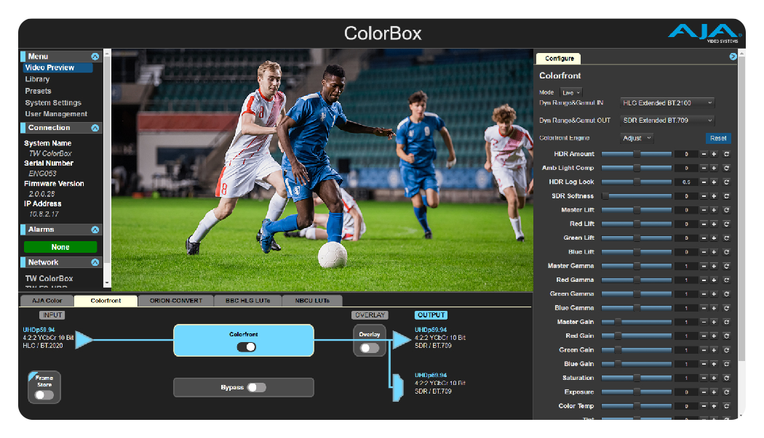
Task: Increase Exposure with plus icon
Action: point(714,392)
